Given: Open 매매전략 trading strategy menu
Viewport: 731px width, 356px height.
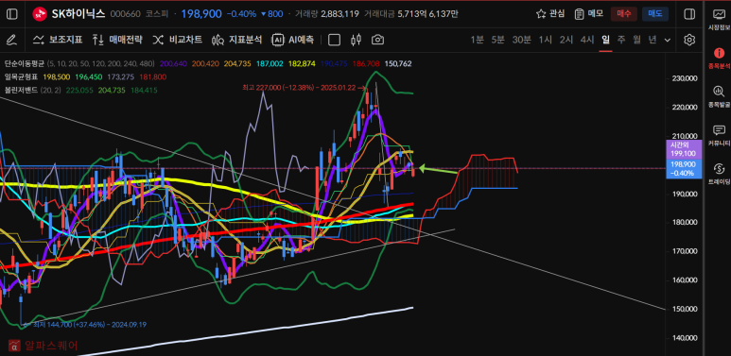Looking at the screenshot, I should [x=117, y=40].
